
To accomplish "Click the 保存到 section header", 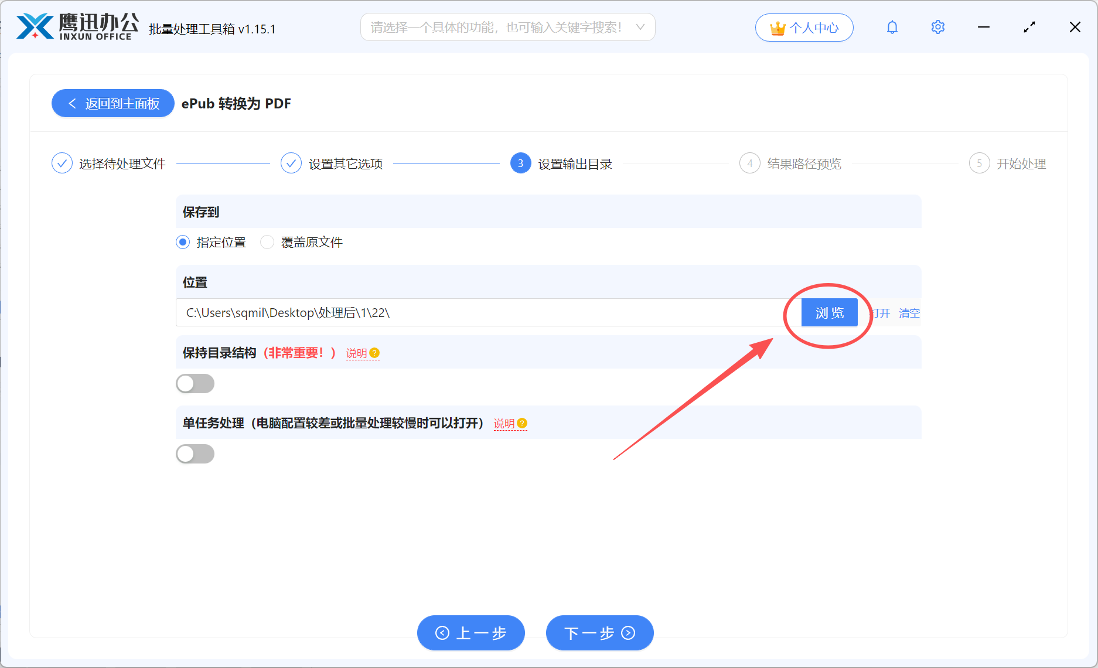I will point(548,212).
